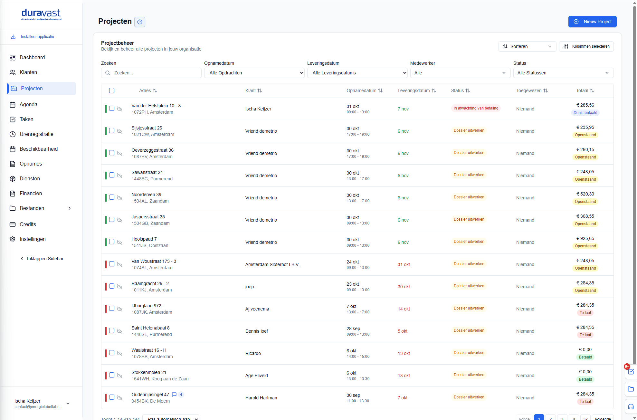Click the Installeer applicatie download icon
This screenshot has width=637, height=420.
[x=13, y=36]
